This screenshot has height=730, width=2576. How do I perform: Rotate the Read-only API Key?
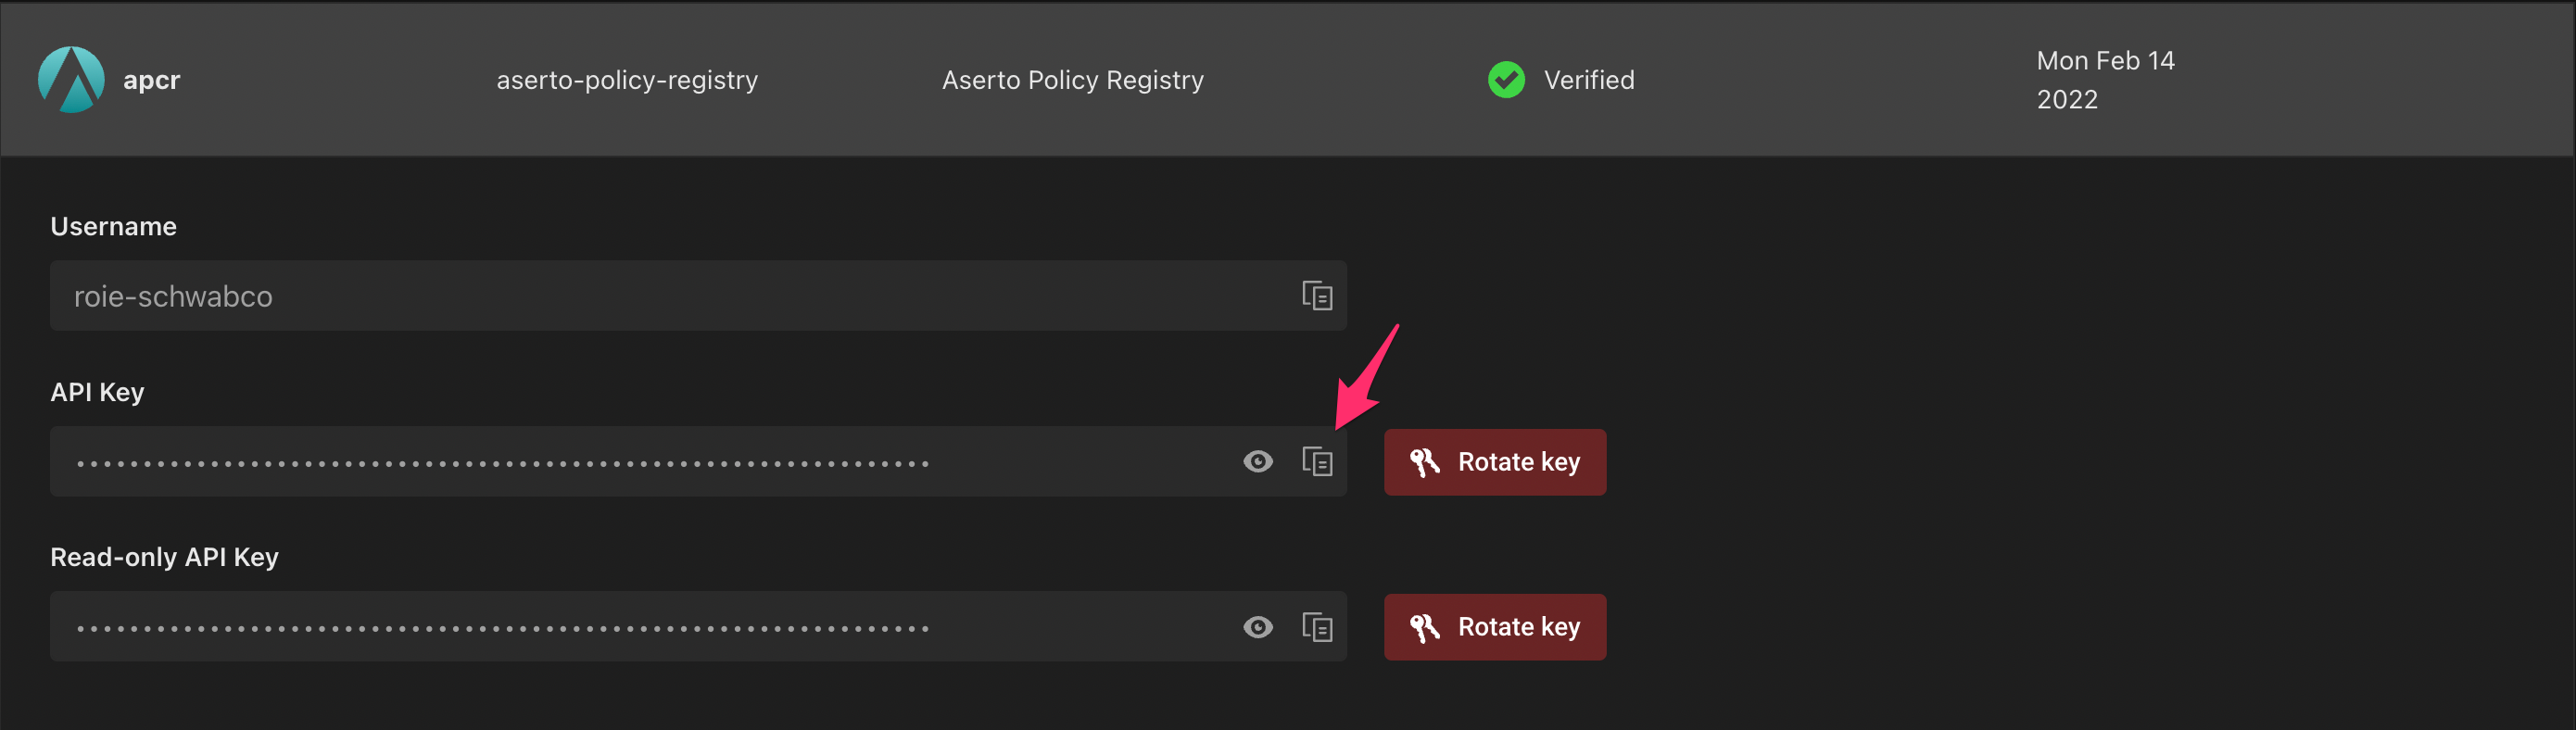1494,627
